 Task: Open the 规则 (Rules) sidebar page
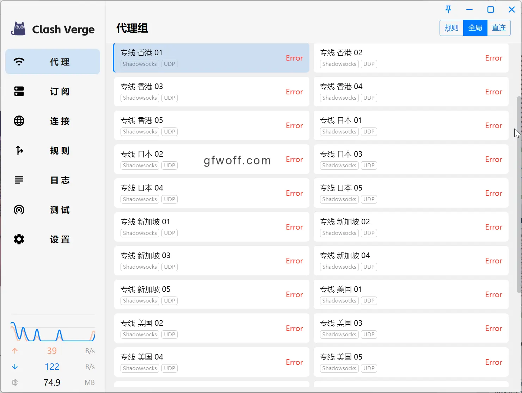pyautogui.click(x=53, y=150)
